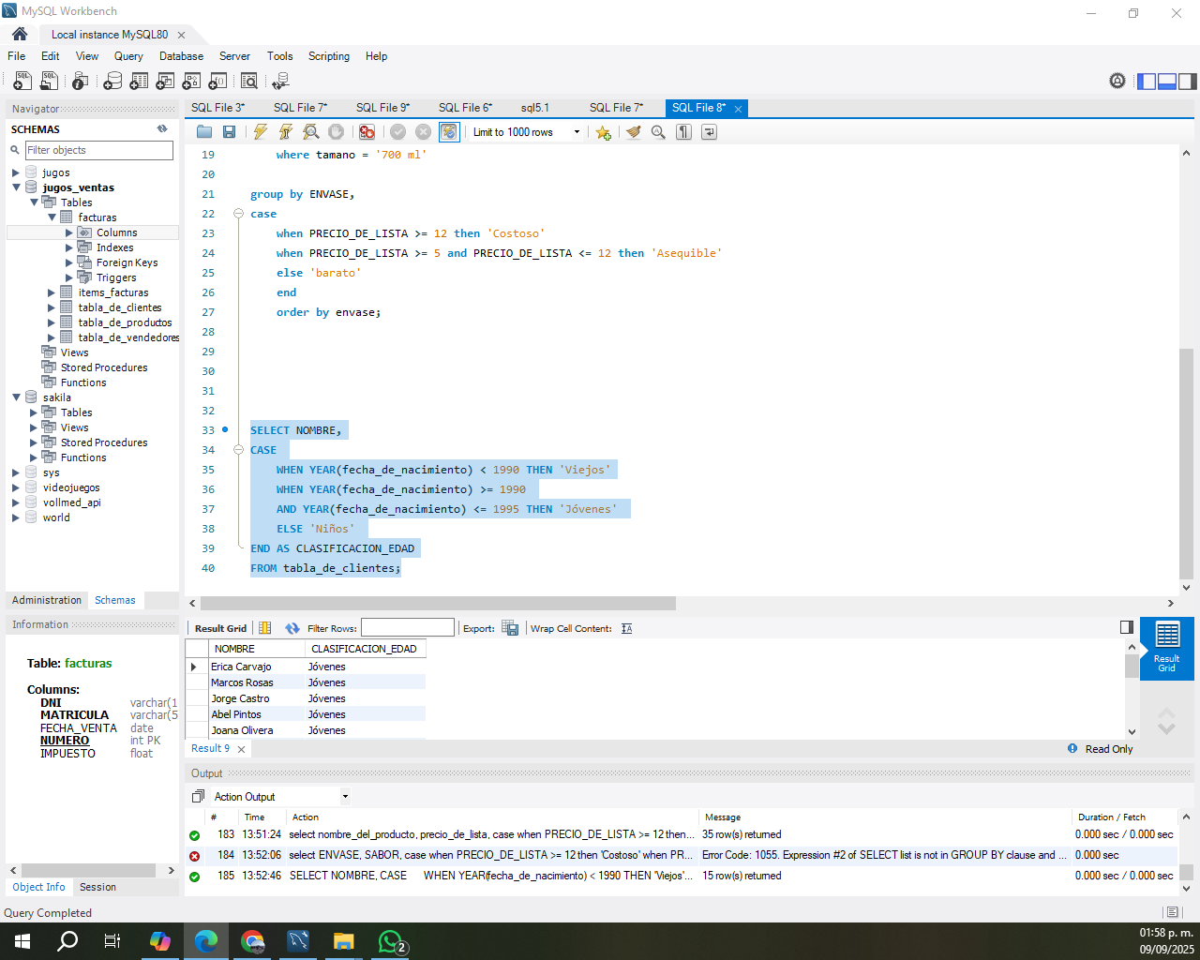Close the SQL File 8* tab
The image size is (1200, 960).
(x=738, y=109)
